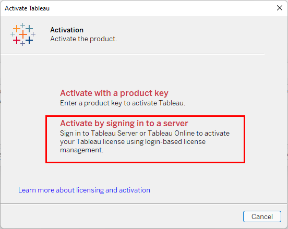
Task: Click the bold Activation heading
Action: click(x=67, y=30)
